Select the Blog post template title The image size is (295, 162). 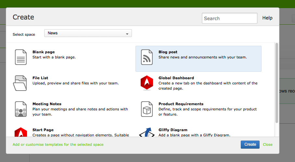point(168,52)
